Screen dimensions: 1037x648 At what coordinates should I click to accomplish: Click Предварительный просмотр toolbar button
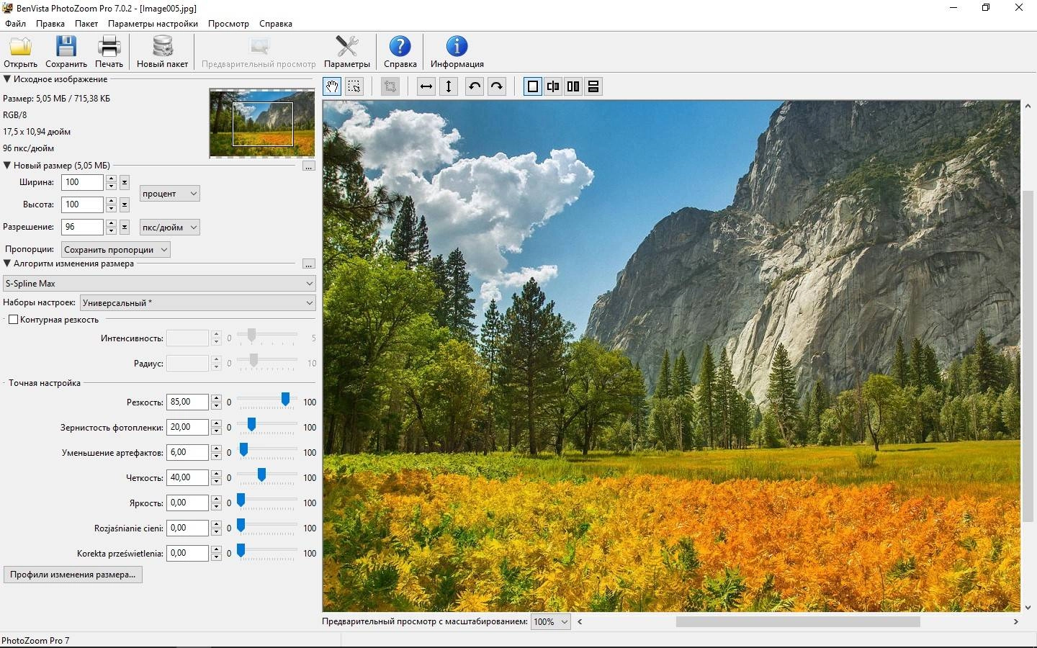pos(259,52)
